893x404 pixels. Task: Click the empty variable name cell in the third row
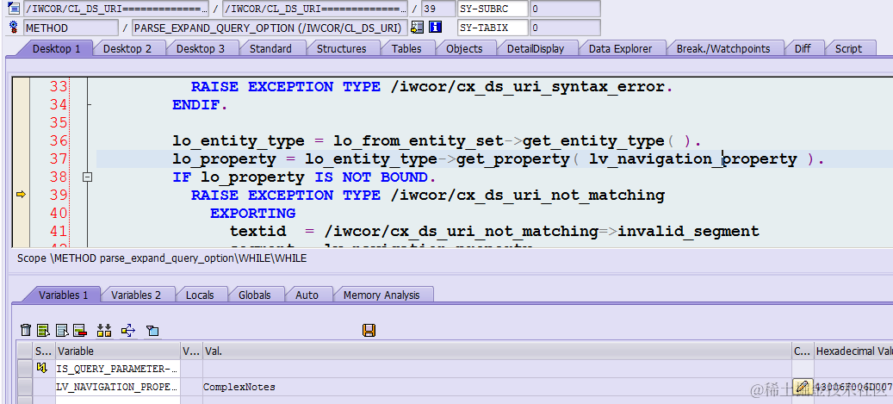pyautogui.click(x=118, y=400)
